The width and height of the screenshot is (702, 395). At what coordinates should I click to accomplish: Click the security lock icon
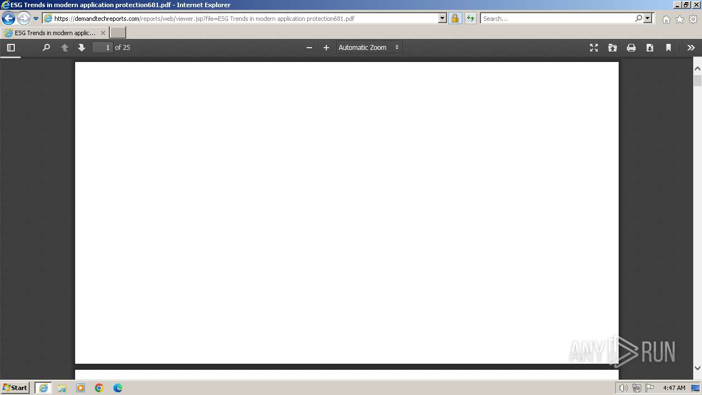(455, 18)
